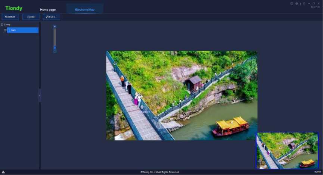
Task: Click the zoom in plus icon
Action: tap(55, 26)
